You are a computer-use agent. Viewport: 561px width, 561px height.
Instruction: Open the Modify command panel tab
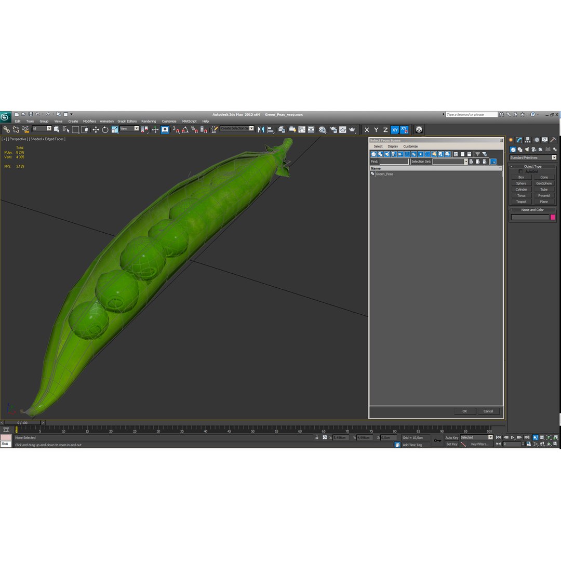[519, 140]
